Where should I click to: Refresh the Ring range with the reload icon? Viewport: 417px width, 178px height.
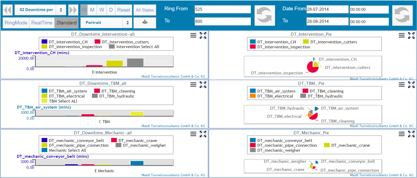(x=265, y=16)
